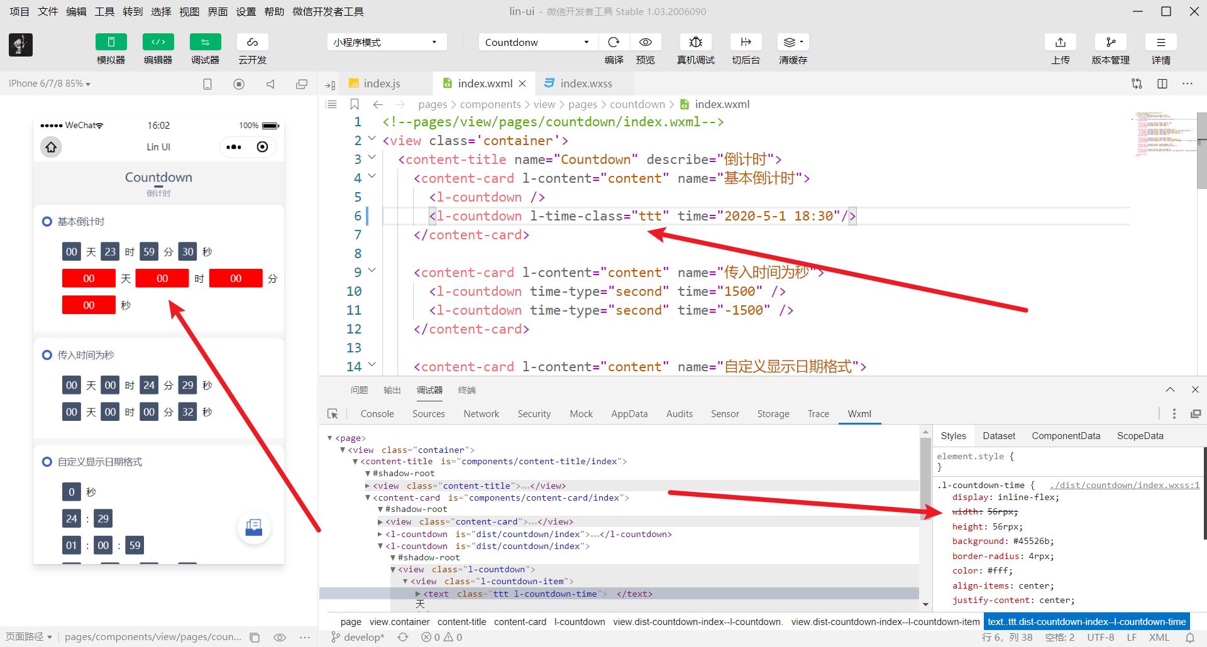Image resolution: width=1207 pixels, height=647 pixels.
Task: Toggle the simulator mute speaker icon
Action: pyautogui.click(x=270, y=84)
